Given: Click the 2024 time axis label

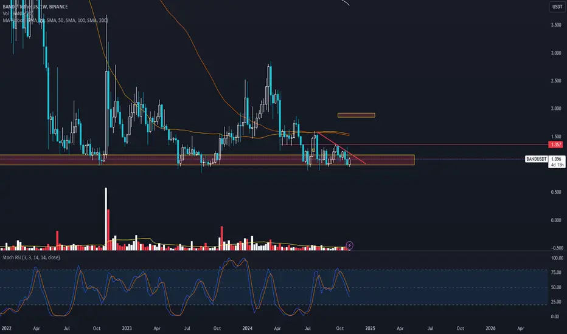Looking at the screenshot, I should [x=248, y=328].
